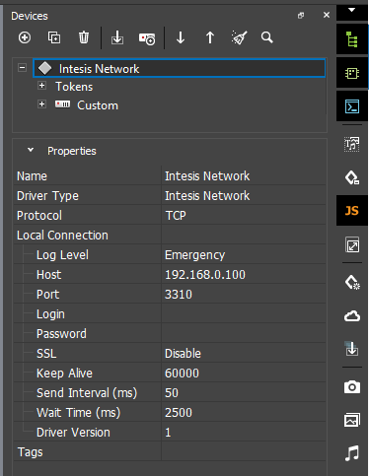Open the text translation sidebar icon
This screenshot has width=369, height=476.
pyautogui.click(x=352, y=144)
